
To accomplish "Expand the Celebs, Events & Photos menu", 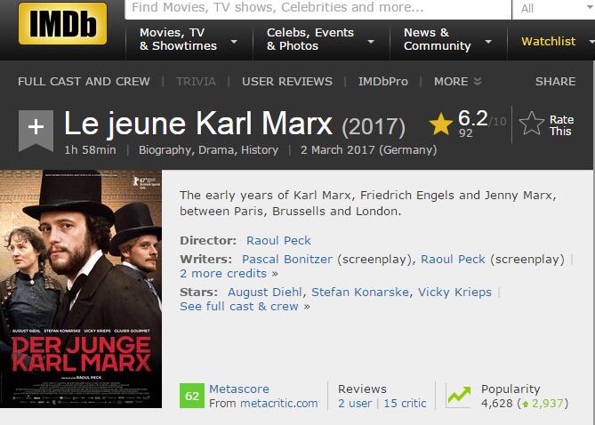I will [x=321, y=39].
